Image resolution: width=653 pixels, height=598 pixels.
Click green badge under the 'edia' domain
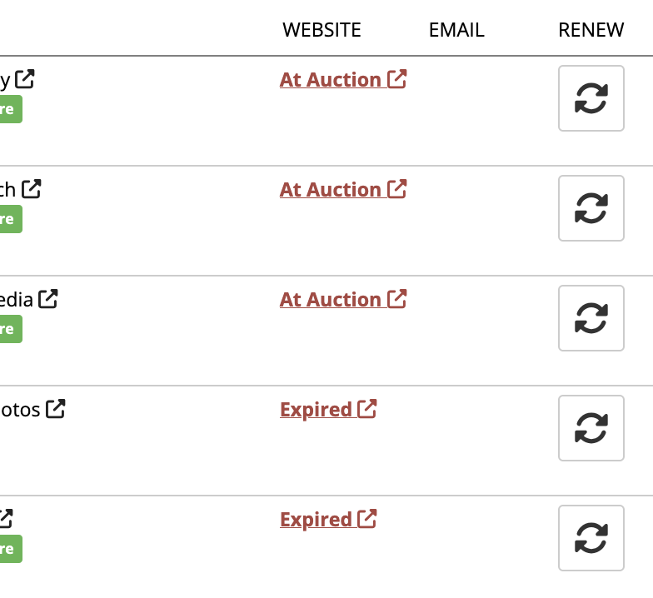8,329
